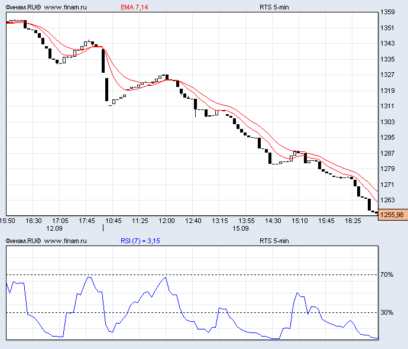This screenshot has width=408, height=349.
Task: Click the 13:15 time axis label
Action: [x=220, y=221]
